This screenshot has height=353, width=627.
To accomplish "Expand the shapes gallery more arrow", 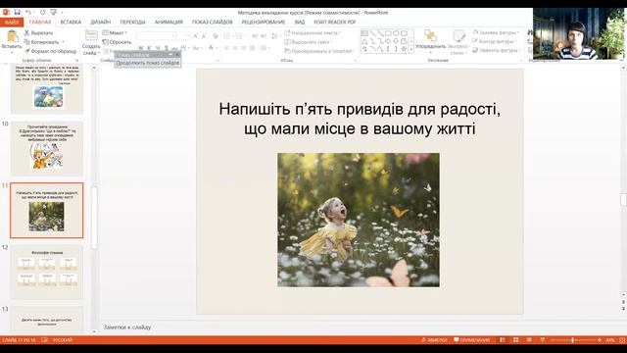I will coord(411,49).
